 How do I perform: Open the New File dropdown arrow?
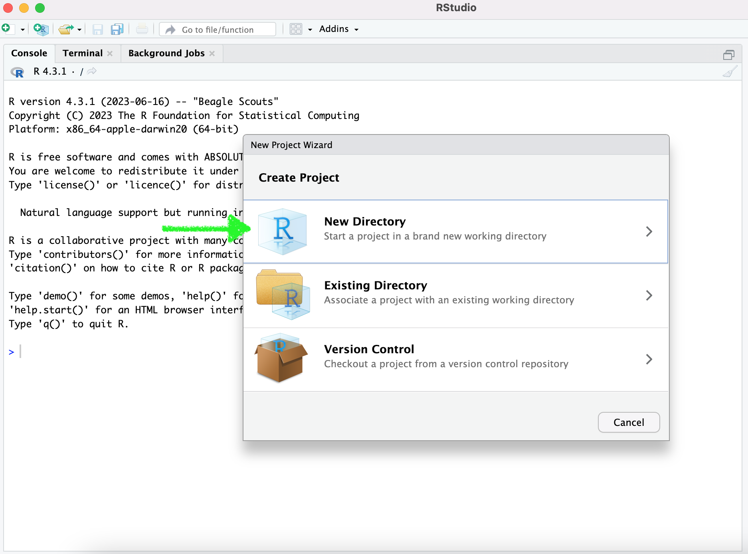(22, 30)
